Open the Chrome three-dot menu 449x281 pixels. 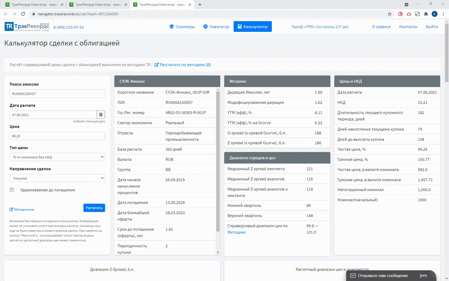(x=443, y=14)
